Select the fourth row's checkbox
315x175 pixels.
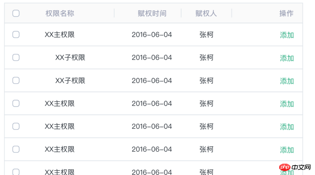(16, 104)
